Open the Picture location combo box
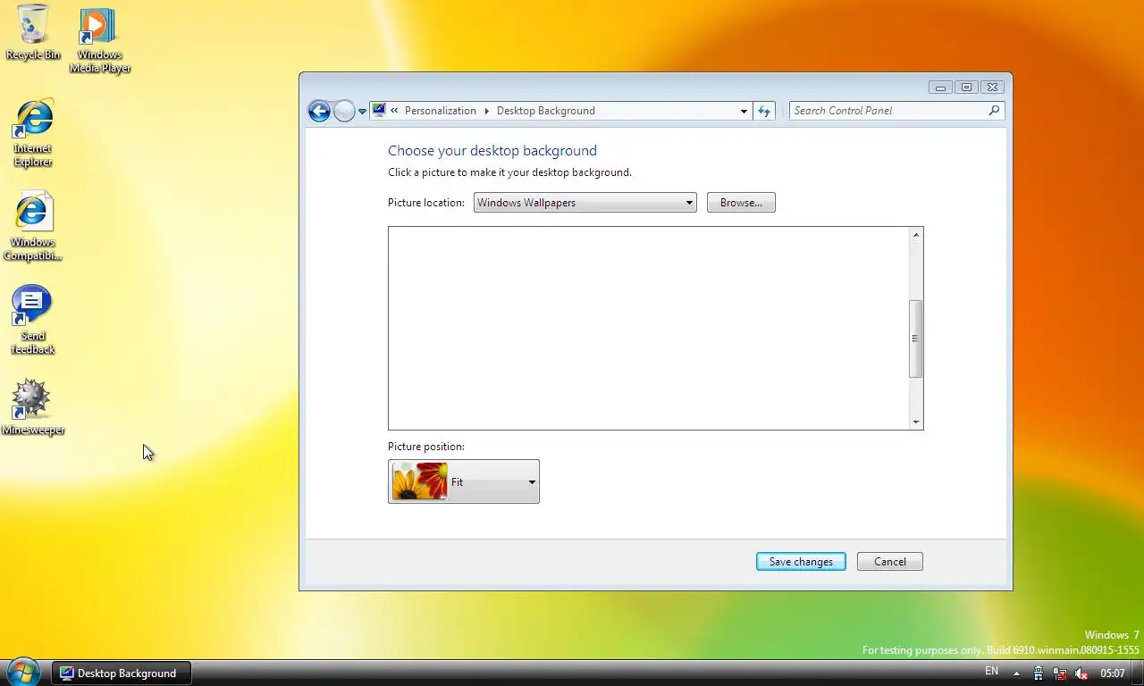Viewport: 1144px width, 686px height. tap(585, 203)
